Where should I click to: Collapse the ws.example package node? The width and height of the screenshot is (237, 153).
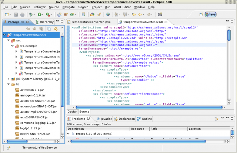point(12,46)
